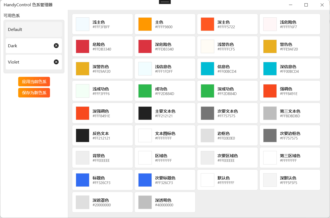Edit the 深警告色 swatch
Viewport: 330px width, 218px height.
point(83,69)
